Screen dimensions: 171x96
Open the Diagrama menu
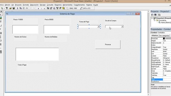pyautogui.click(x=58, y=5)
